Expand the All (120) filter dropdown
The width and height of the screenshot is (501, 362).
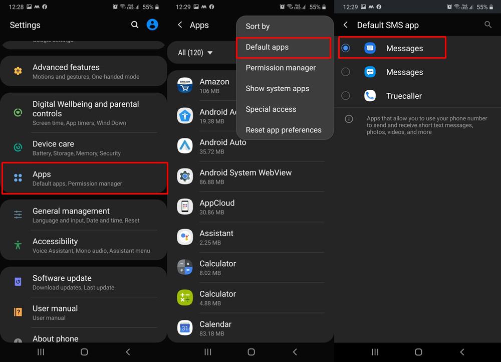click(x=195, y=53)
